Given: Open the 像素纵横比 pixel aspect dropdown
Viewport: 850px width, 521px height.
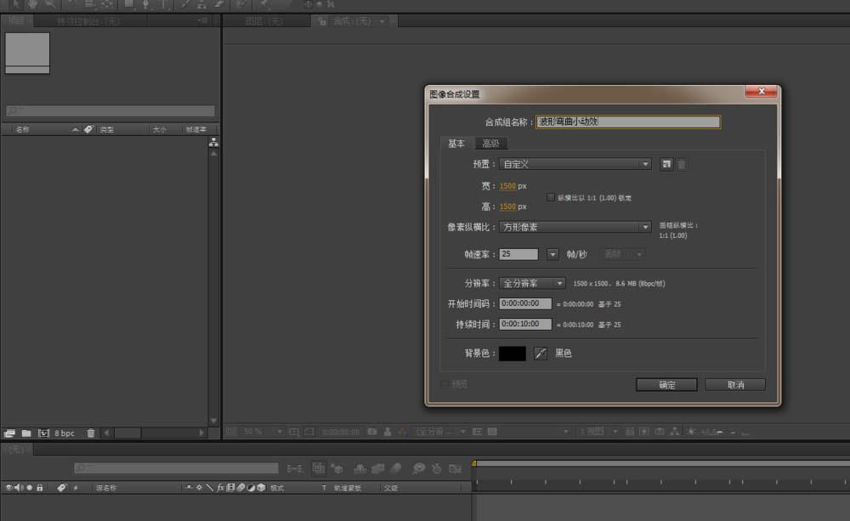Looking at the screenshot, I should tap(575, 227).
